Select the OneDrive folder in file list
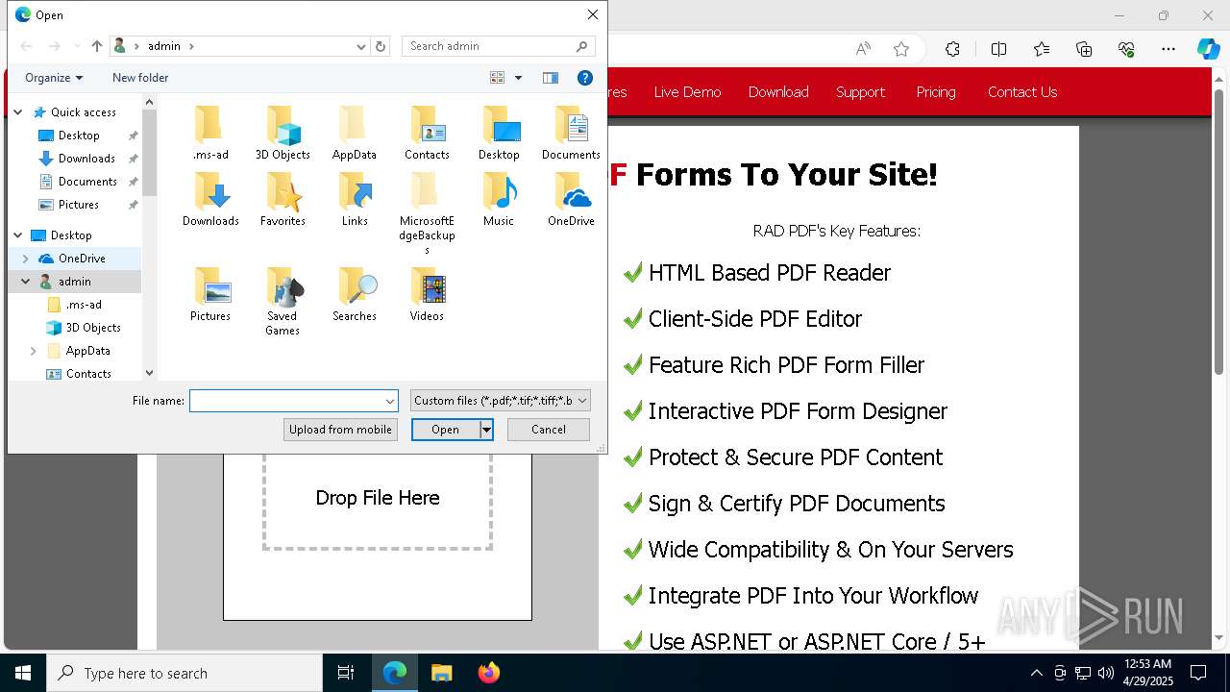1230x692 pixels. (571, 200)
